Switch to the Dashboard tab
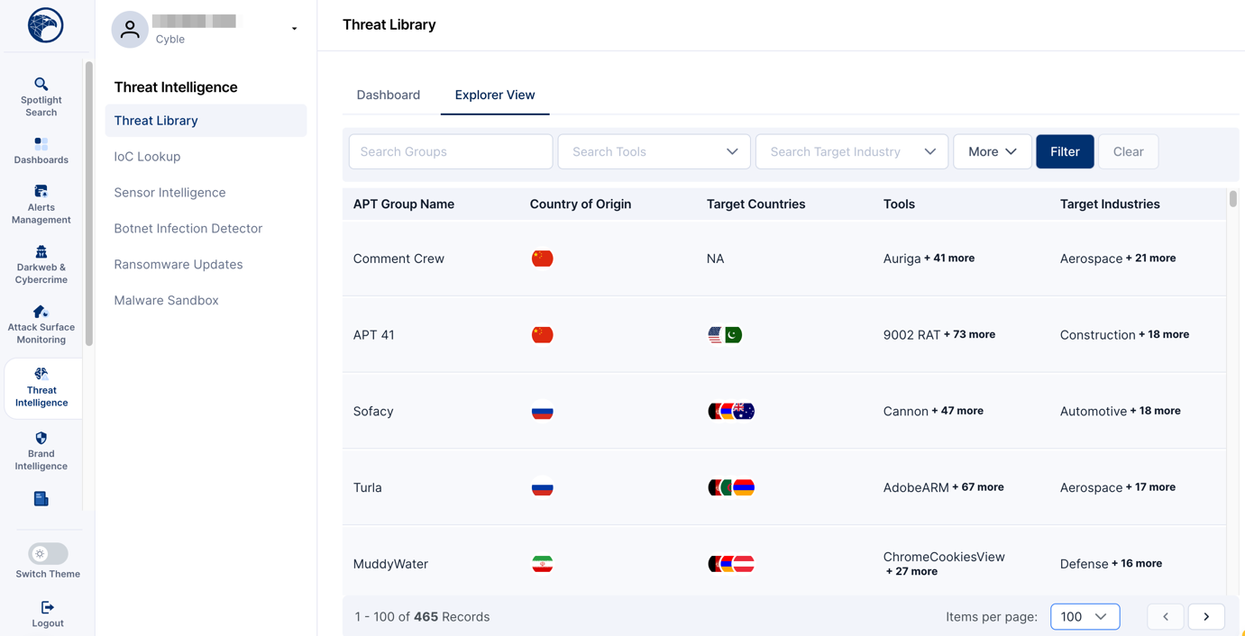Viewport: 1245px width, 636px height. tap(389, 95)
